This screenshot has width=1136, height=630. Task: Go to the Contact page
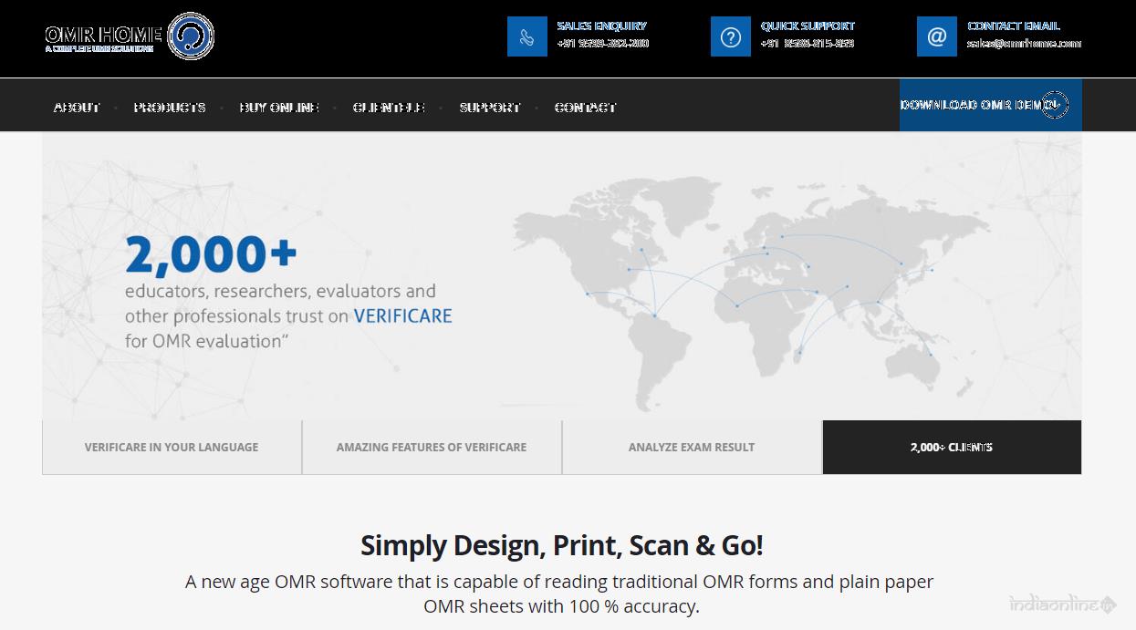(x=586, y=107)
